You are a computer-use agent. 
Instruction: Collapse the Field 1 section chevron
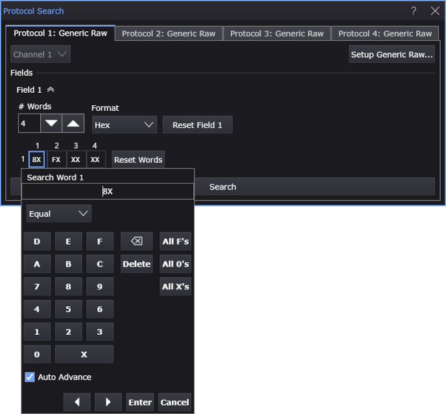51,90
